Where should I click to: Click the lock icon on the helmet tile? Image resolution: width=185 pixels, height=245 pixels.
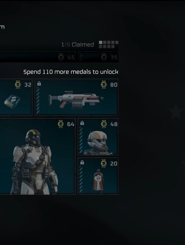(x=82, y=123)
